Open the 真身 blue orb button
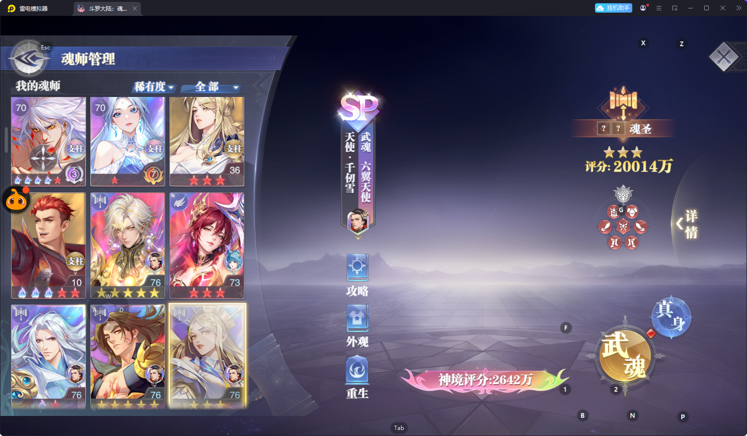 [671, 317]
